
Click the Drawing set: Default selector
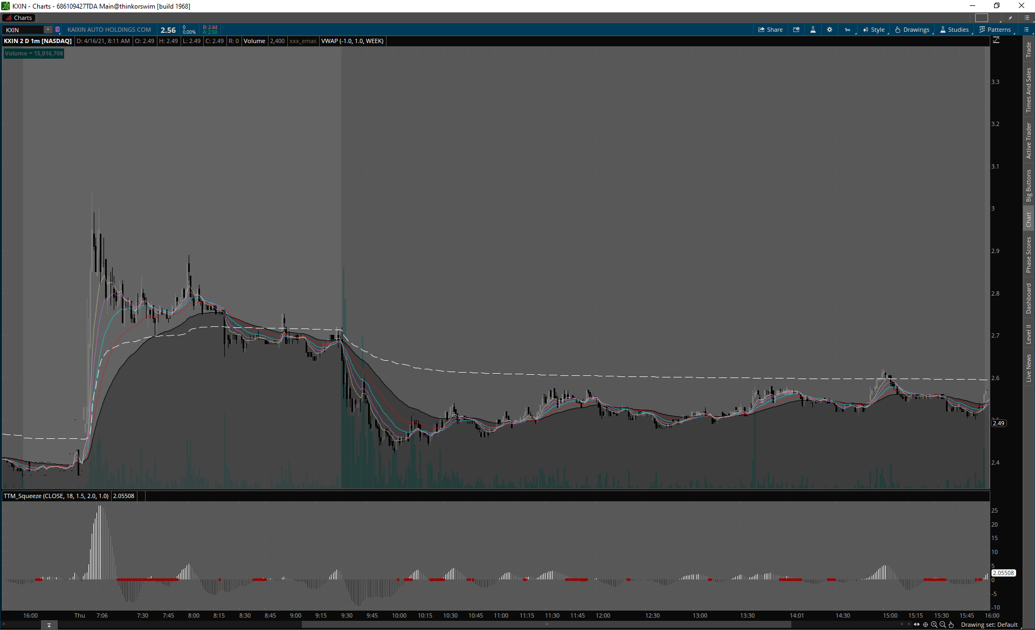989,625
